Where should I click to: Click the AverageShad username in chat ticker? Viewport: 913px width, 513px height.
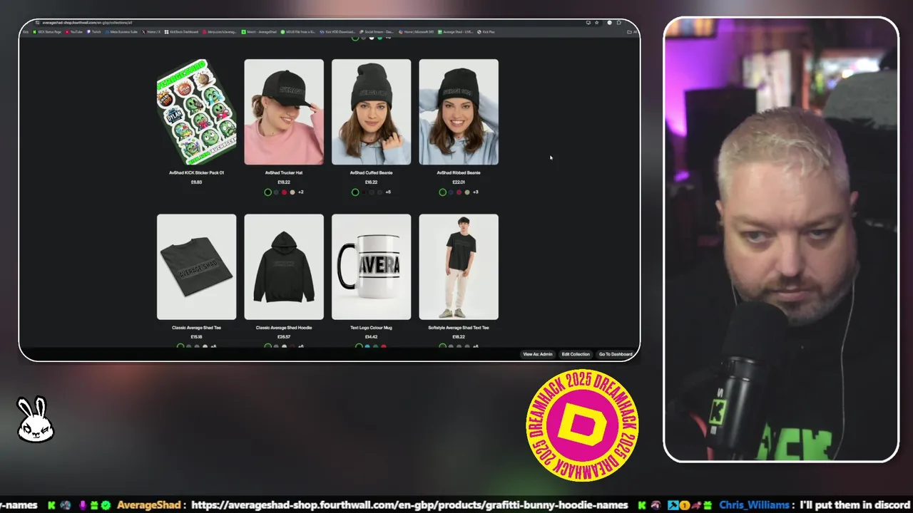tap(148, 504)
